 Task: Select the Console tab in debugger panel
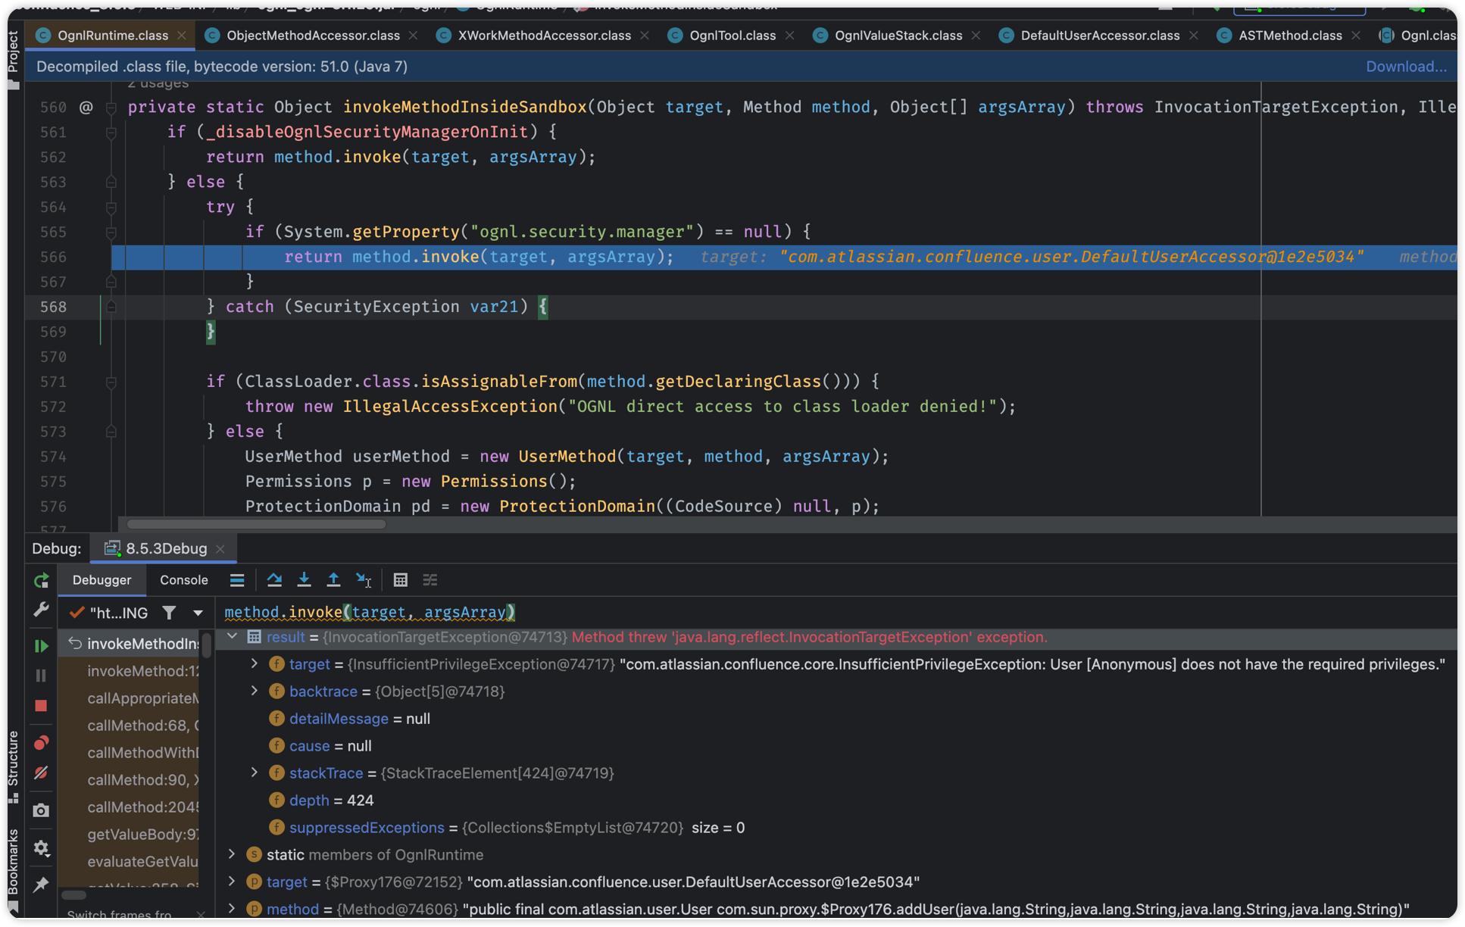point(183,579)
